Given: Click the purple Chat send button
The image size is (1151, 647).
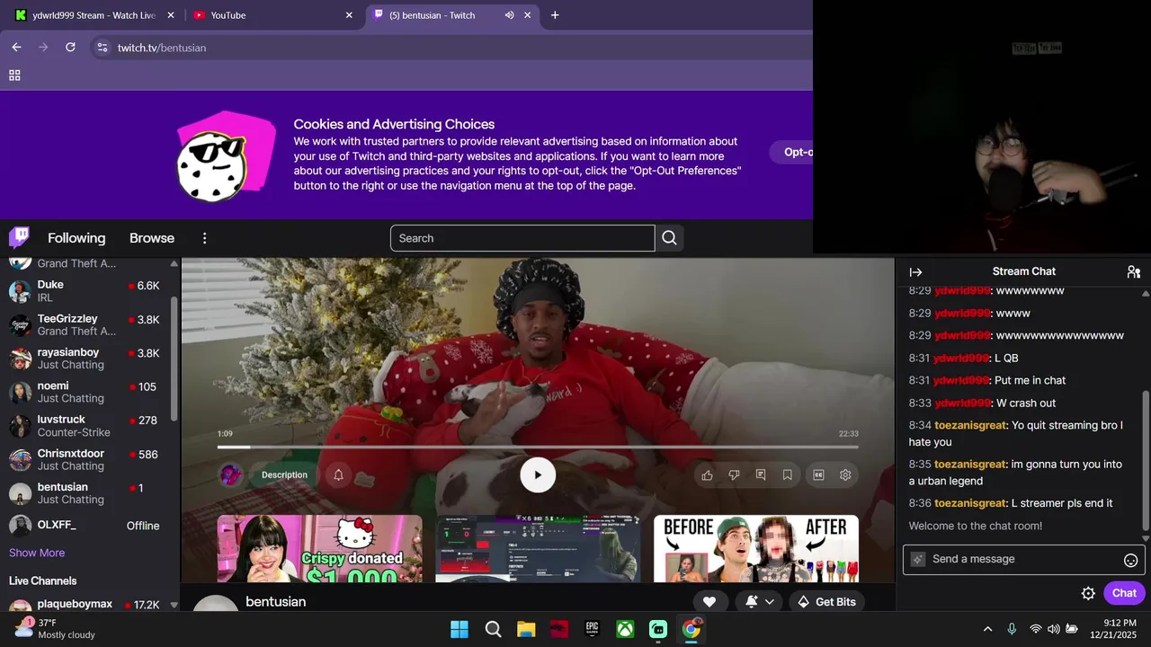Looking at the screenshot, I should 1124,593.
